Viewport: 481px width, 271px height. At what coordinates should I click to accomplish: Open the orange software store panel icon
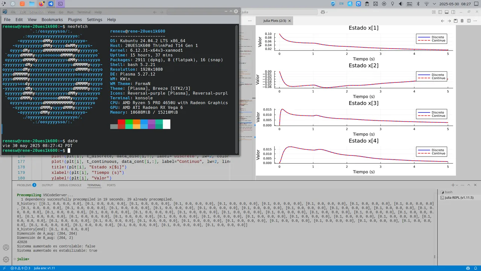click(x=22, y=4)
